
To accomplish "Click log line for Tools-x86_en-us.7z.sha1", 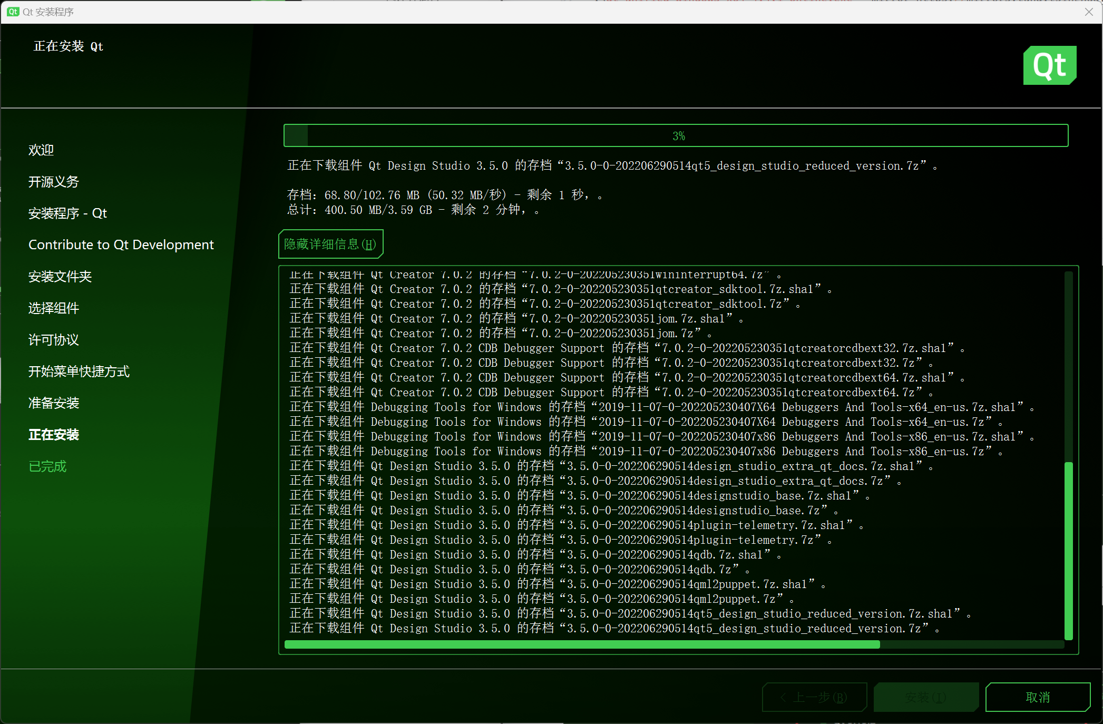I will click(x=662, y=436).
